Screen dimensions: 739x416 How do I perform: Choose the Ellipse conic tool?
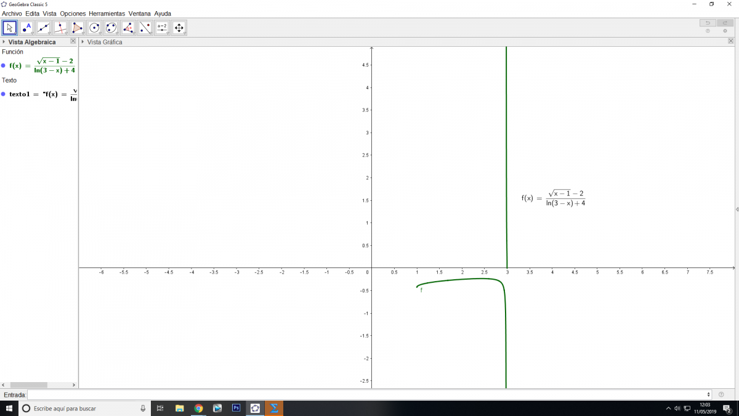(x=111, y=28)
